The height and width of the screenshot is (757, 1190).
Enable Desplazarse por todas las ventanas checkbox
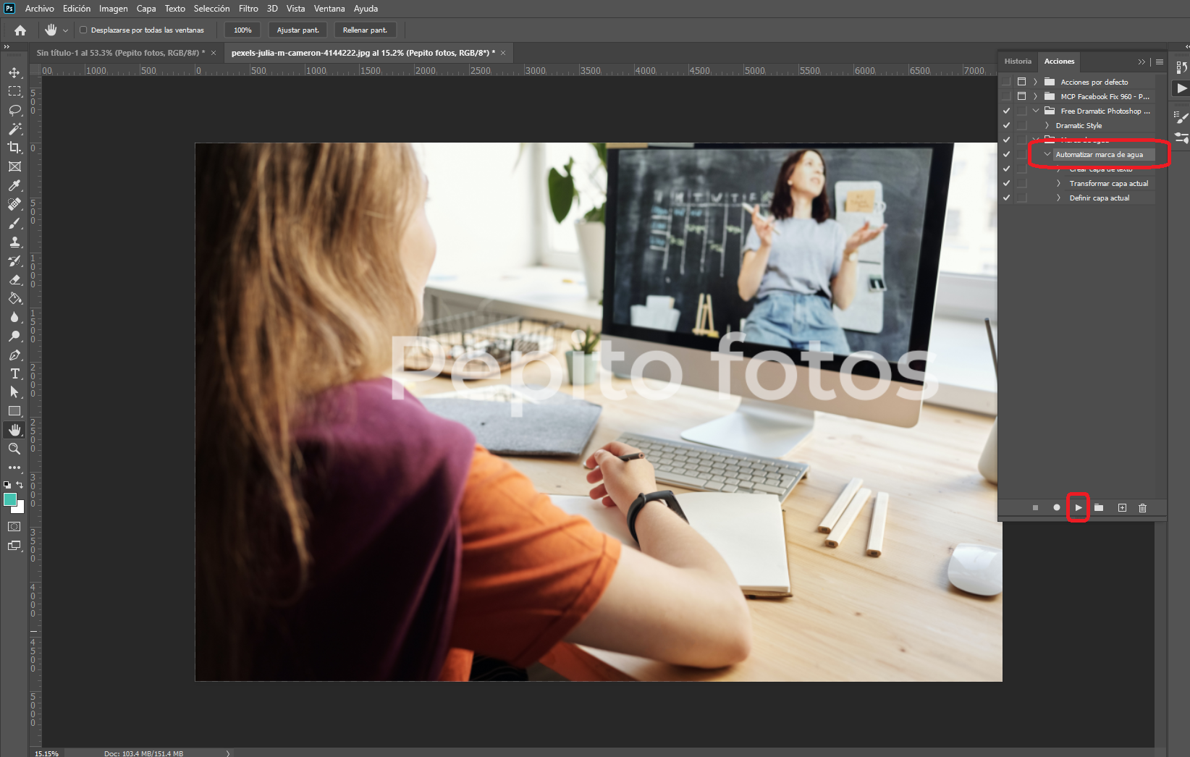click(x=83, y=30)
